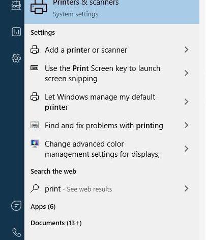Open print - See web results
Viewport: 206px width, 240px height.
pyautogui.click(x=112, y=189)
